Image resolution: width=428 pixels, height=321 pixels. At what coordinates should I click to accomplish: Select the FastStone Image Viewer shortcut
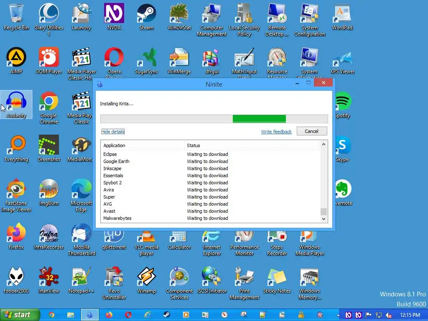click(x=16, y=195)
